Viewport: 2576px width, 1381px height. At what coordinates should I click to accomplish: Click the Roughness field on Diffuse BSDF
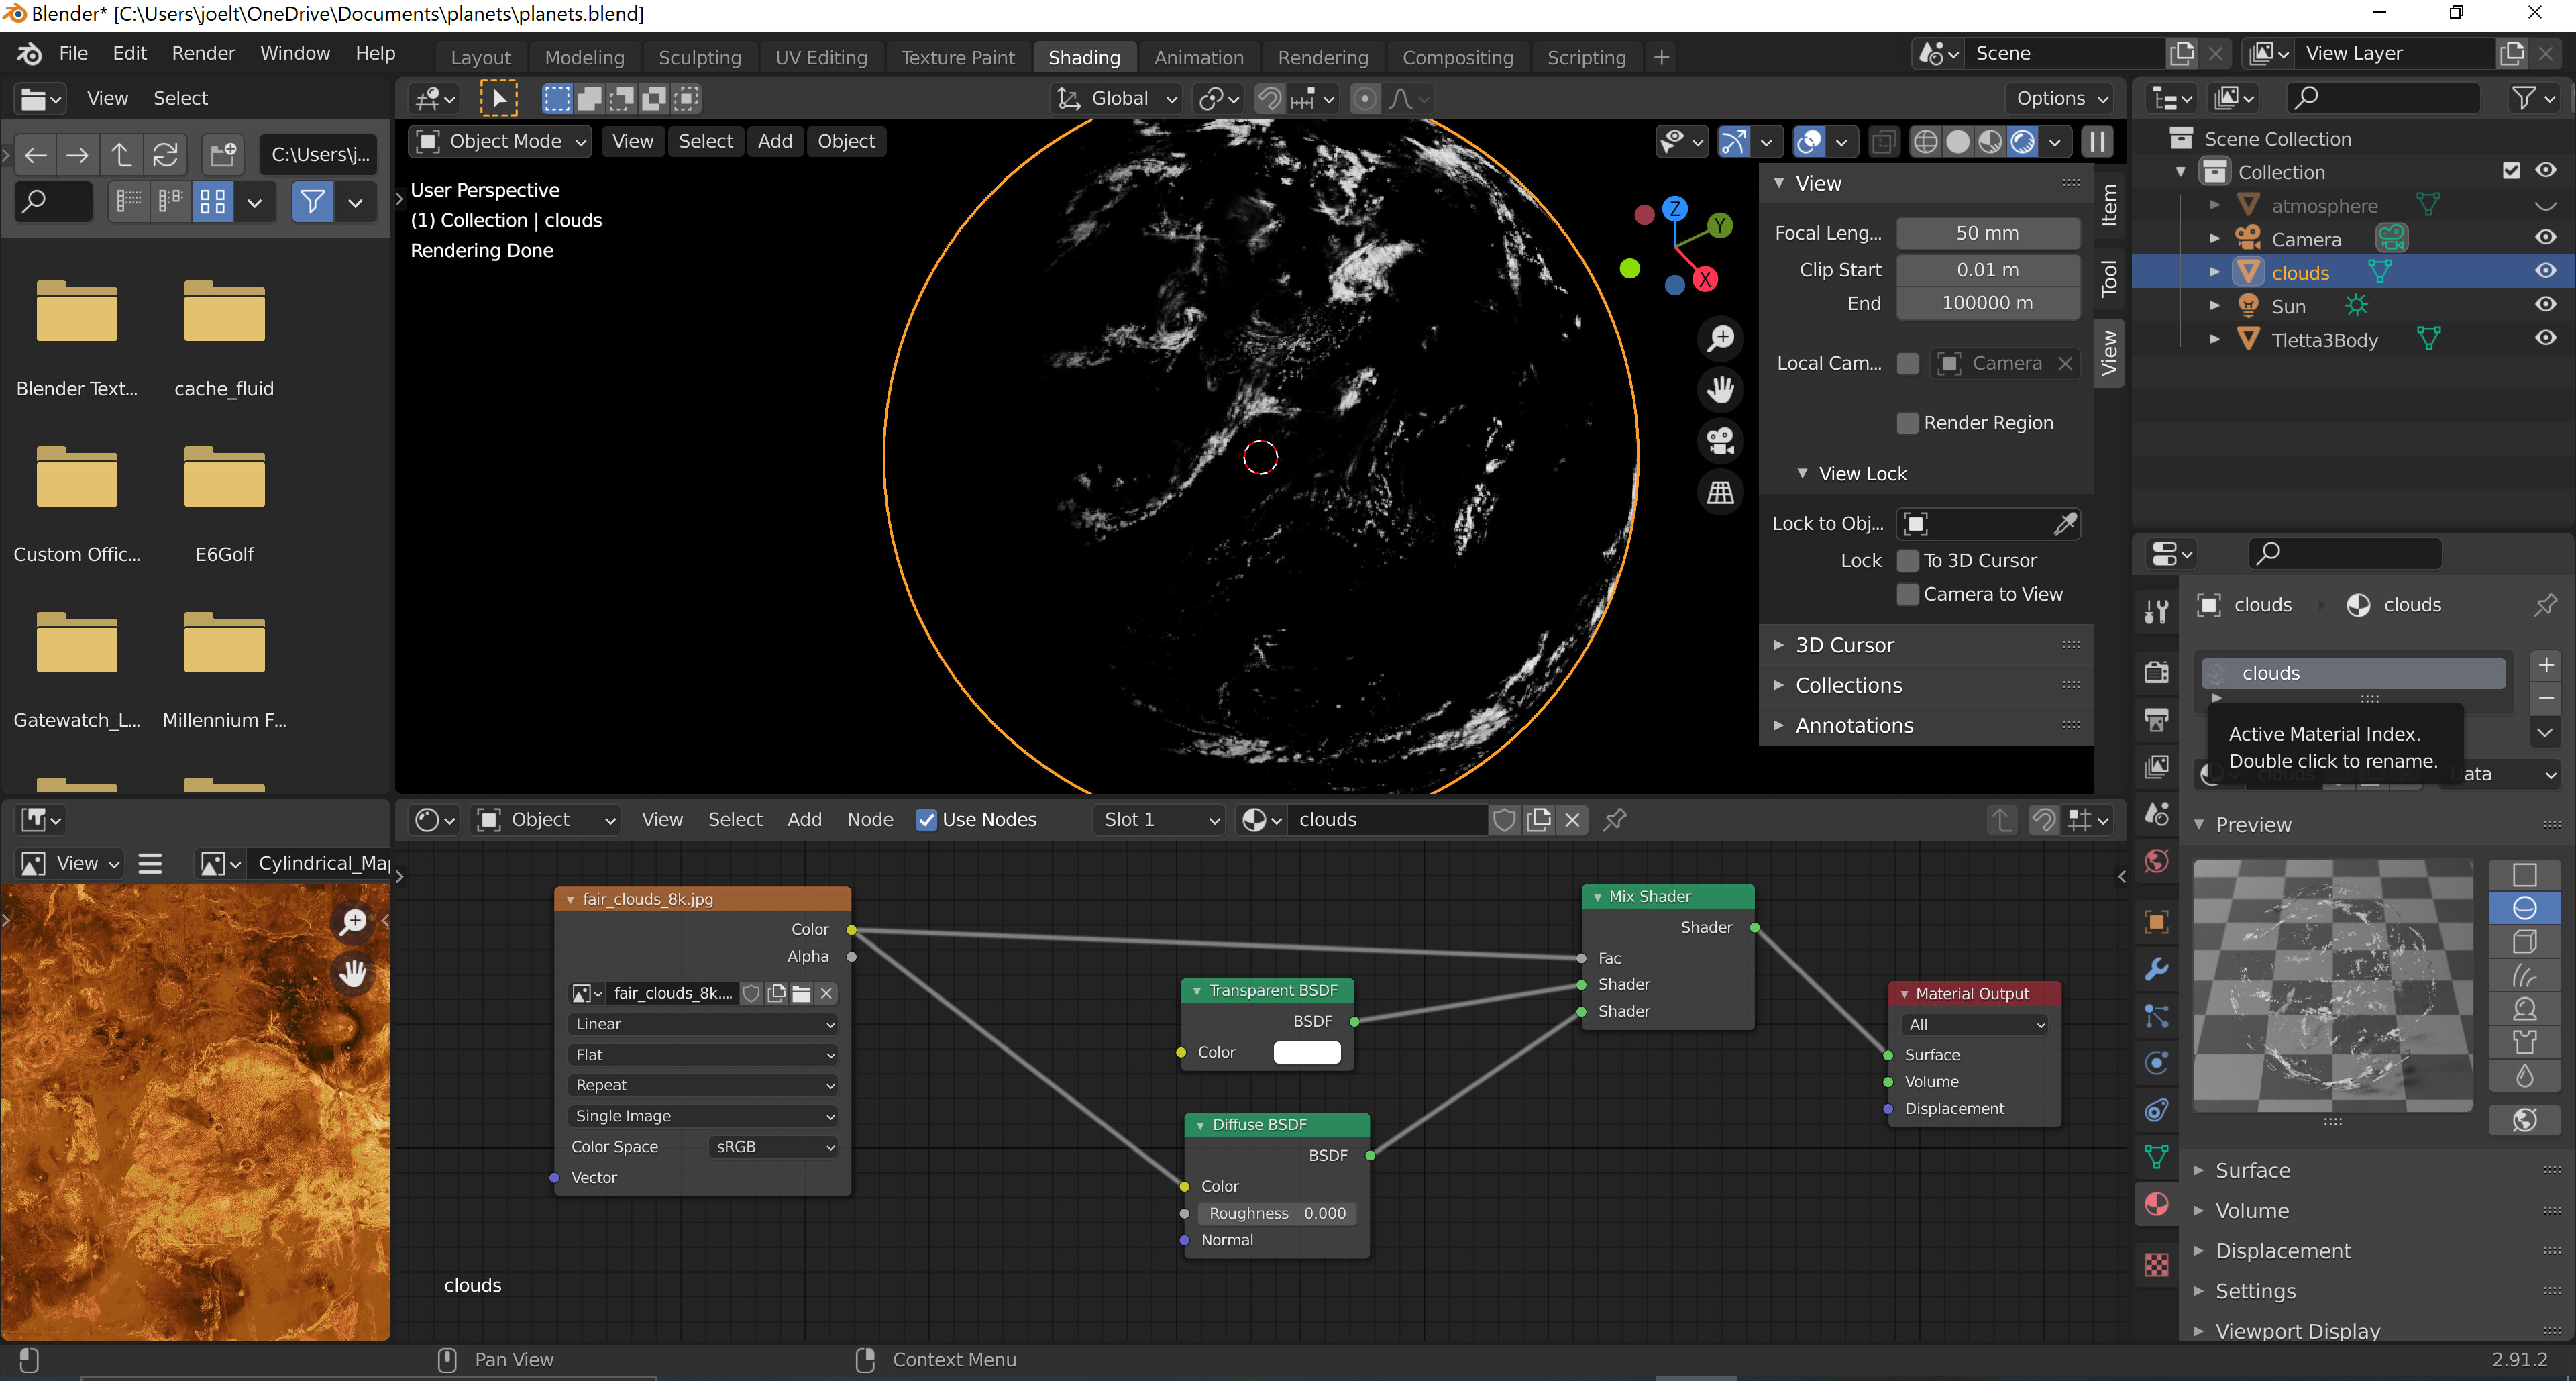pyautogui.click(x=1276, y=1213)
